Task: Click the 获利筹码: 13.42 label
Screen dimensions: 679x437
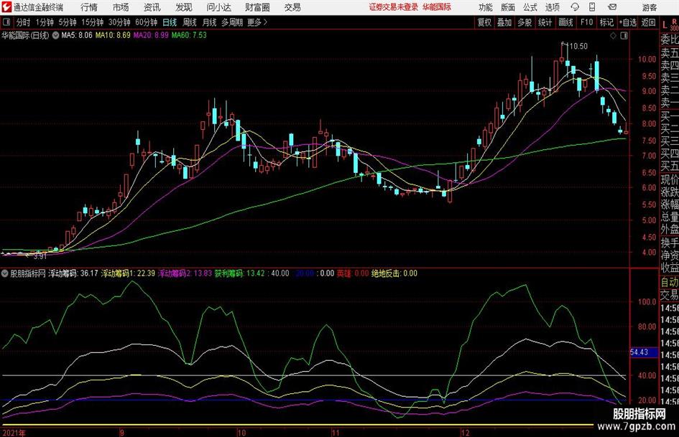Action: (x=239, y=273)
